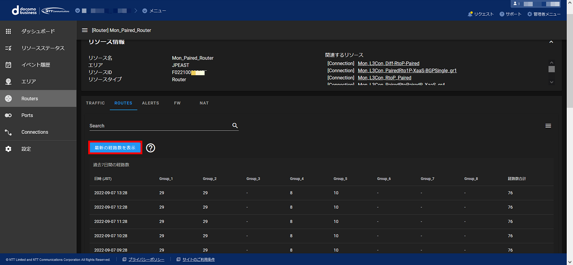The width and height of the screenshot is (573, 265).
Task: Open 管理者メニュー gear menu
Action: (544, 14)
